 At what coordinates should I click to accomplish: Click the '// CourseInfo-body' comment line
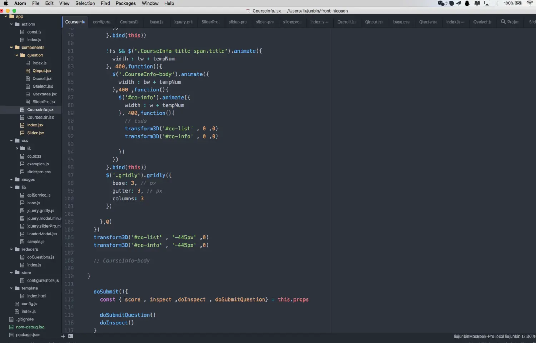pyautogui.click(x=121, y=261)
